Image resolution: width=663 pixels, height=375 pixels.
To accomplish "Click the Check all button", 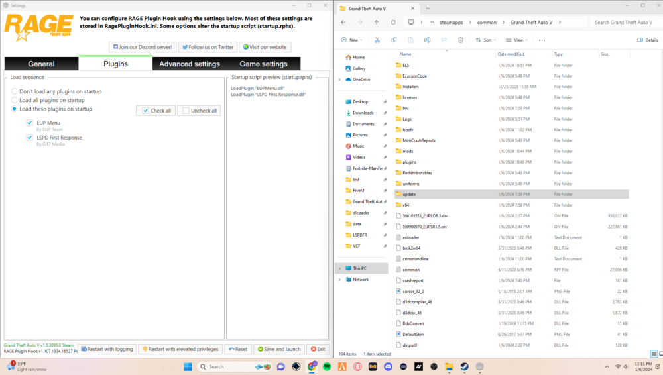I will pos(156,111).
